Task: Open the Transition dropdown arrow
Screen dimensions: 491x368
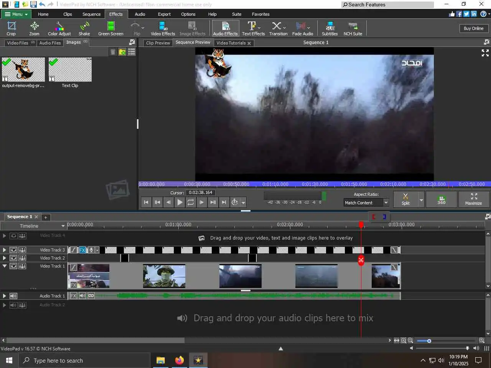Action: pos(284,28)
